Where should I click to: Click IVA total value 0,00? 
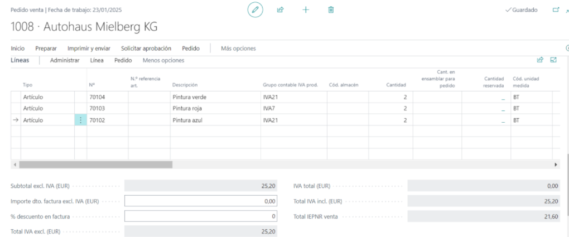point(484,186)
